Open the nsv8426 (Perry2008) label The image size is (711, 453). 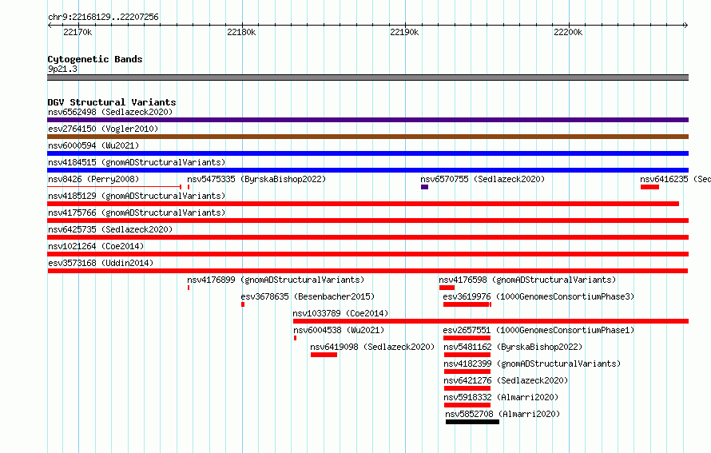point(93,179)
